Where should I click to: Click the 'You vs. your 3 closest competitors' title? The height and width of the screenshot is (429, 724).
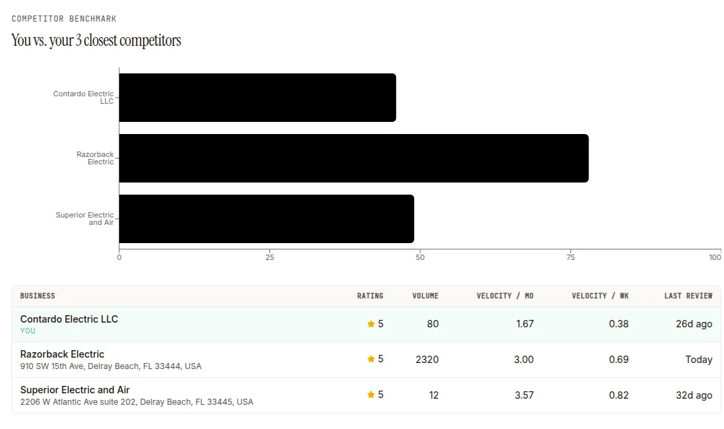click(96, 40)
